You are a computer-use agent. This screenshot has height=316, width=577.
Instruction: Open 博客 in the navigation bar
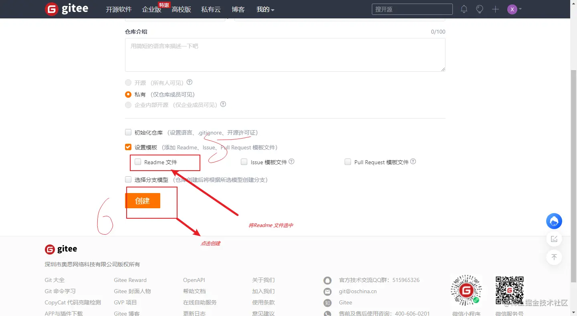coord(238,9)
